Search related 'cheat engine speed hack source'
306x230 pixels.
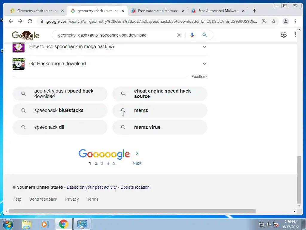[x=160, y=94]
